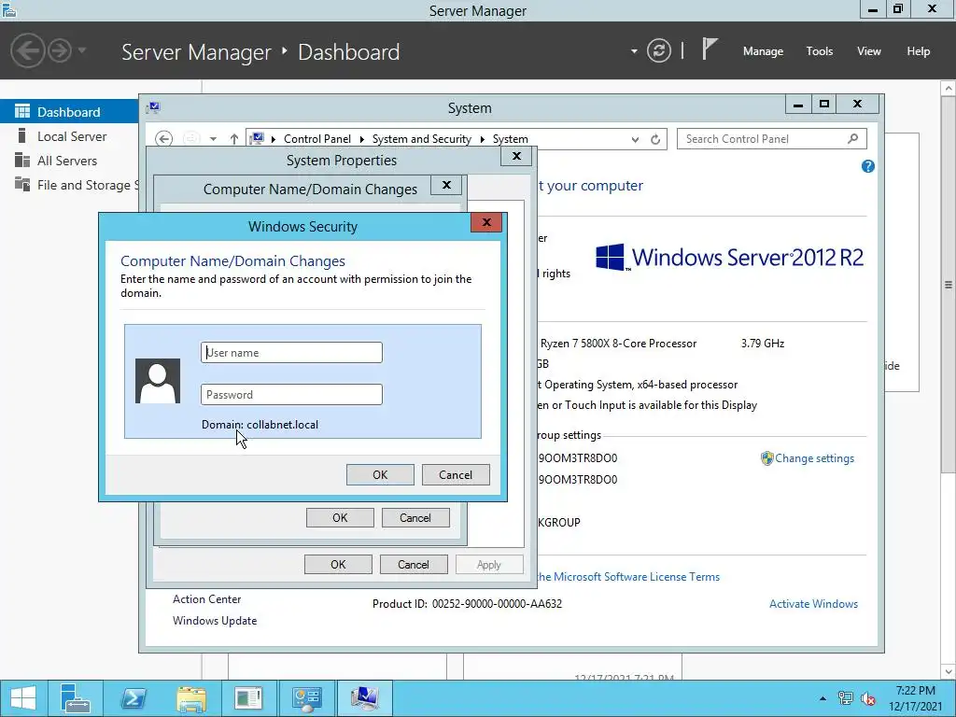The width and height of the screenshot is (956, 717).
Task: Open the fourth taskbar app icon beside File Explorer
Action: [248, 698]
